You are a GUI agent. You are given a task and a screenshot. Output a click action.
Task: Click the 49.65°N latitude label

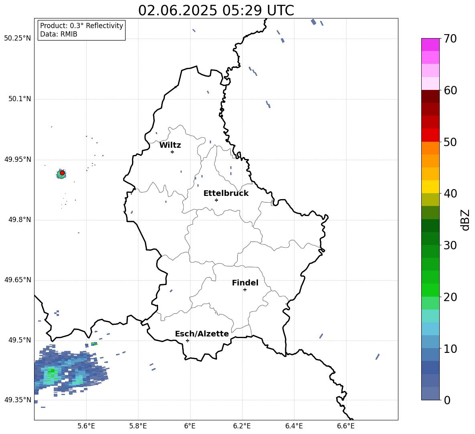(18, 280)
